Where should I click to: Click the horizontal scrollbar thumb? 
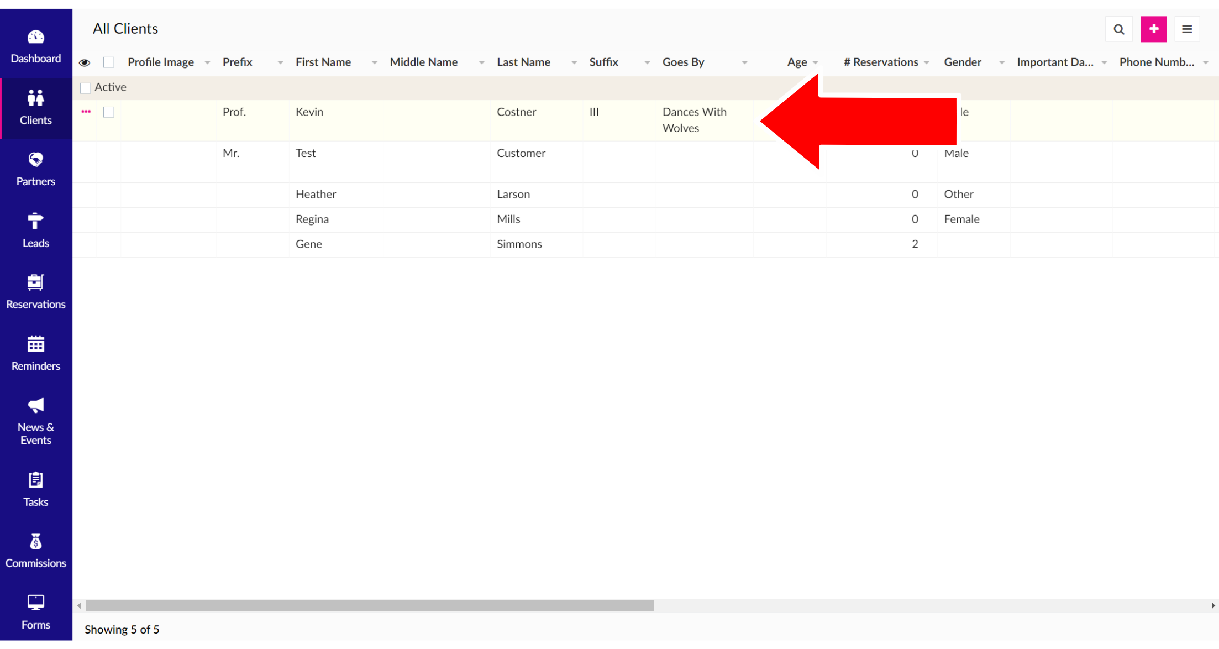370,606
